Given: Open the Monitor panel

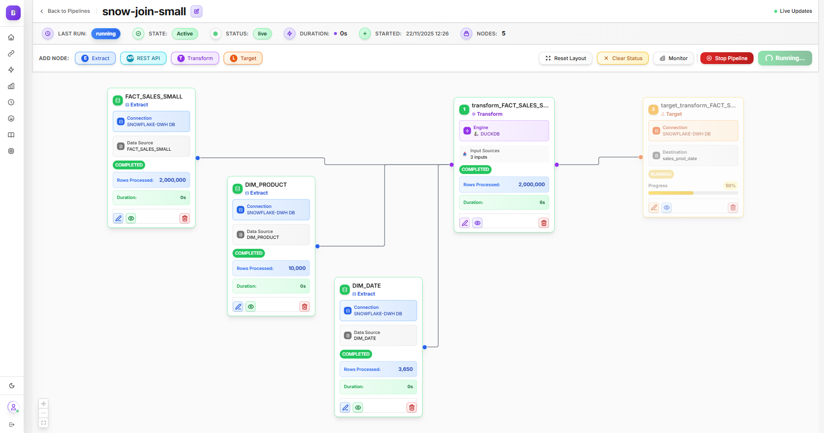Looking at the screenshot, I should tap(673, 58).
